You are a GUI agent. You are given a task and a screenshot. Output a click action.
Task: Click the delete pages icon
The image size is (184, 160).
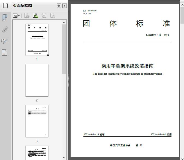pyautogui.click(x=27, y=16)
